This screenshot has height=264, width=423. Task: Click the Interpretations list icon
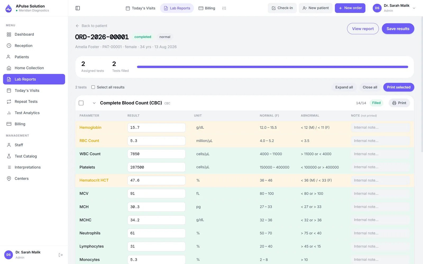pyautogui.click(x=9, y=167)
